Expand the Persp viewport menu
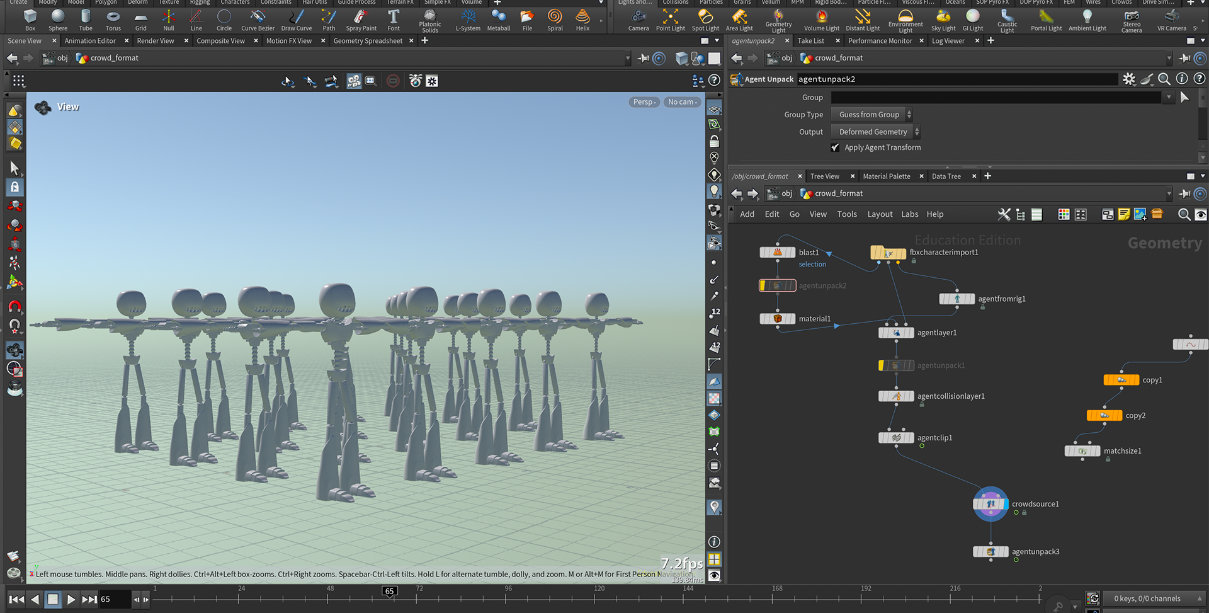The image size is (1209, 613). [644, 102]
